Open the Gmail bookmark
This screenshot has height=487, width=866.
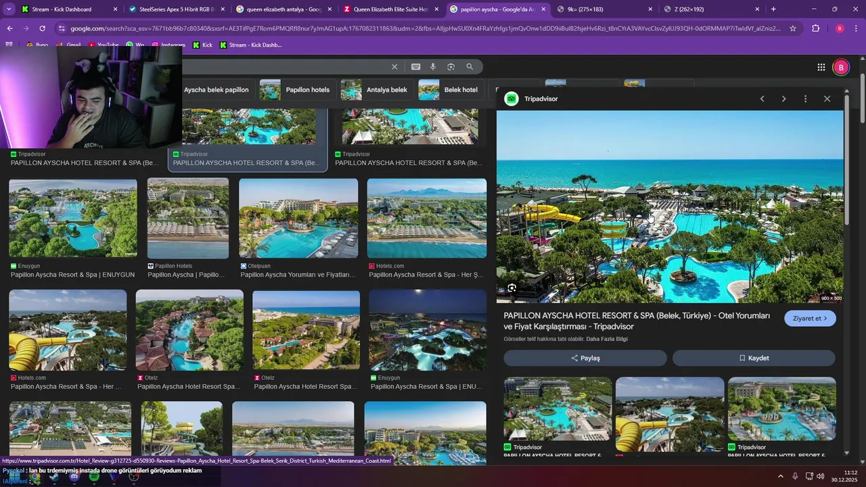(x=68, y=45)
